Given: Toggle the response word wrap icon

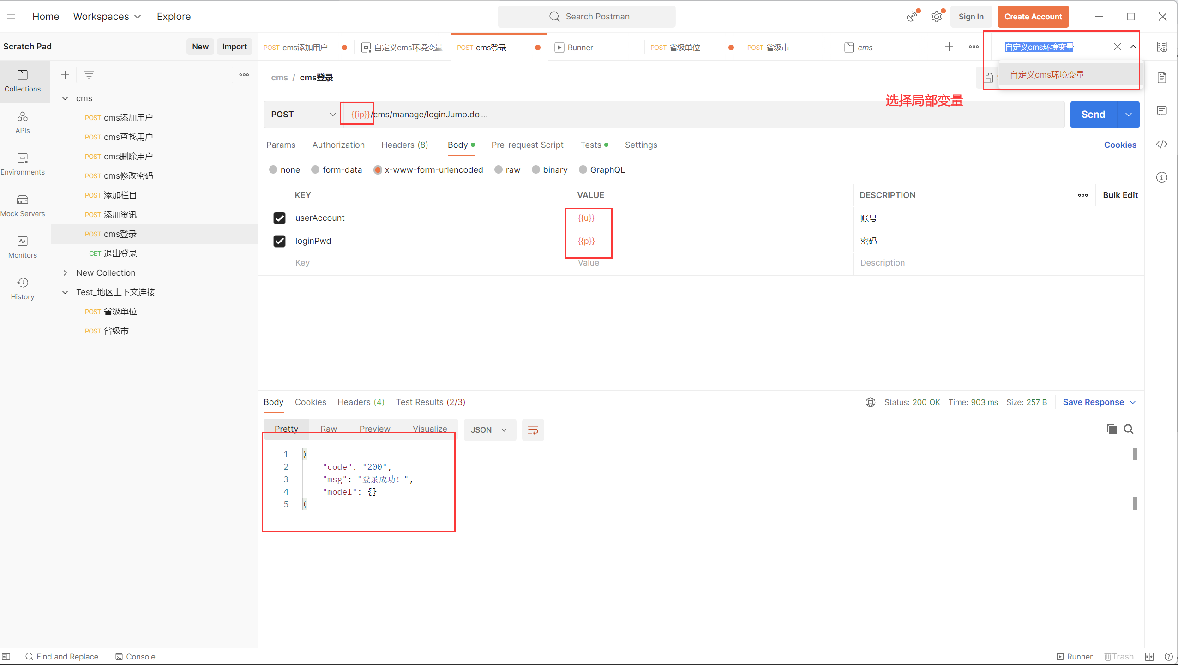Looking at the screenshot, I should (533, 430).
